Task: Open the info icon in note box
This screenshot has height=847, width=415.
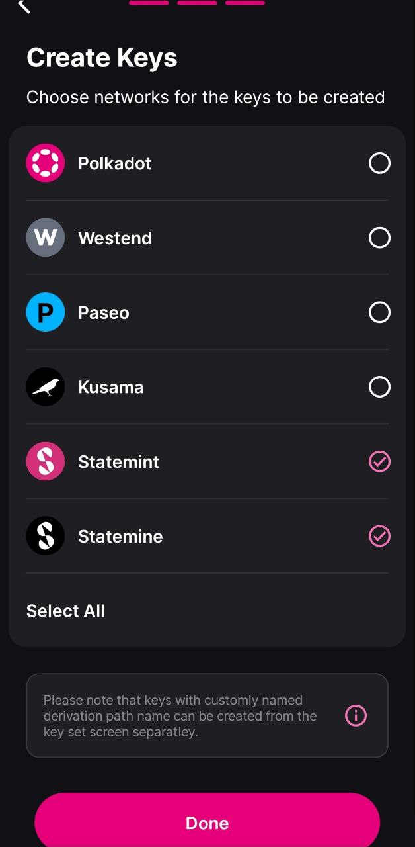Action: [x=356, y=715]
